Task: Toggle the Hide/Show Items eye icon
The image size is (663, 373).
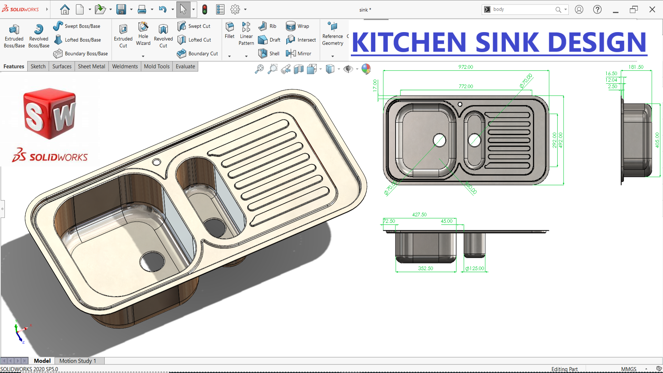Action: pos(348,69)
